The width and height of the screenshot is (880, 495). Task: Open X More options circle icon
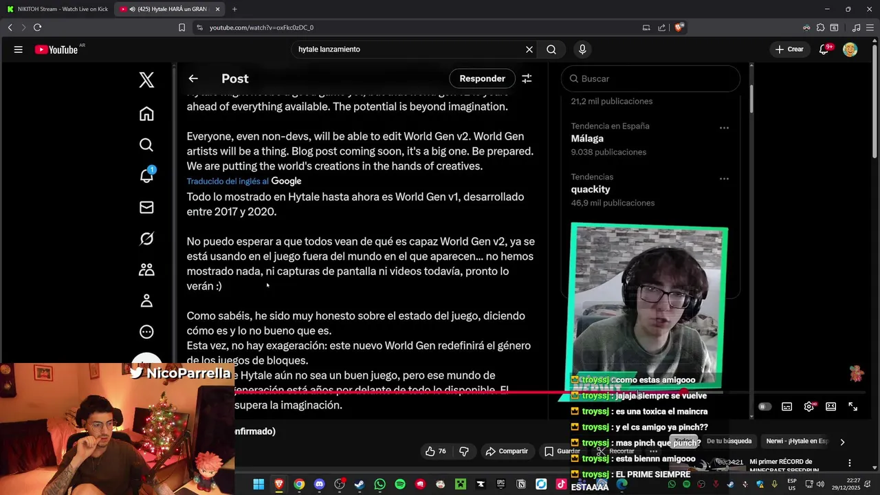[146, 332]
